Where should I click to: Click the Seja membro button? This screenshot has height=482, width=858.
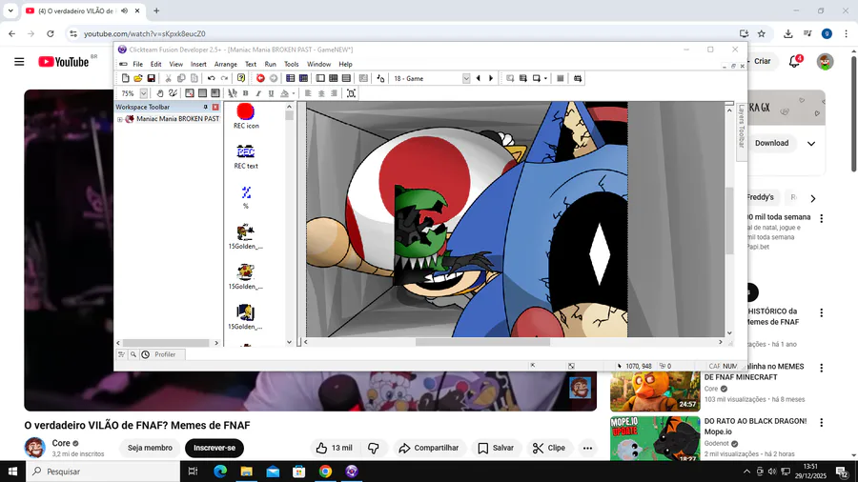(150, 448)
